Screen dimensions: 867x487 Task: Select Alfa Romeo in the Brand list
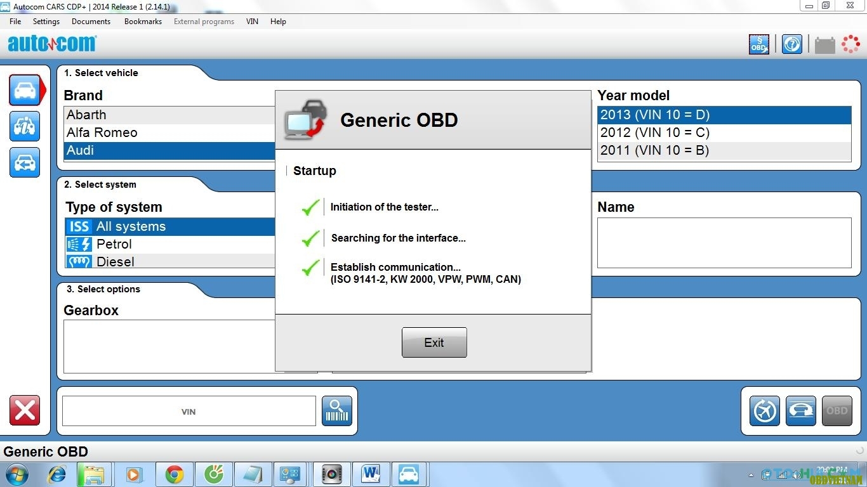tap(169, 133)
